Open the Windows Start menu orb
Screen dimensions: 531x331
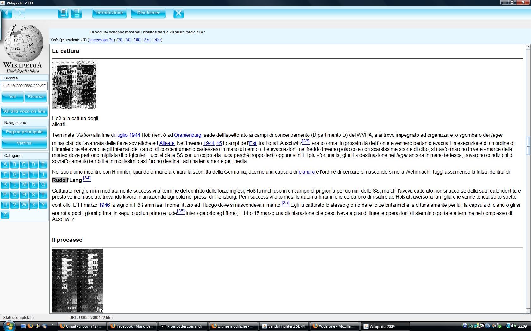(x=9, y=326)
